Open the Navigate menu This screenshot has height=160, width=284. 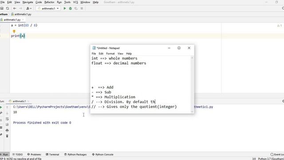[x=28, y=2]
